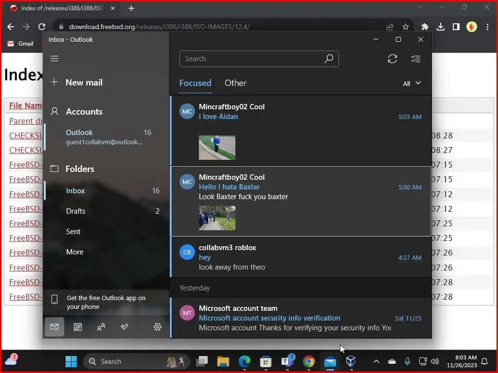Open Chrome three-dot menu
Image resolution: width=498 pixels, height=373 pixels.
coord(487,27)
